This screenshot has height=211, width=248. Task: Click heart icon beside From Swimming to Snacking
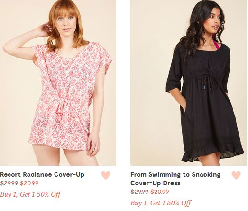236,175
